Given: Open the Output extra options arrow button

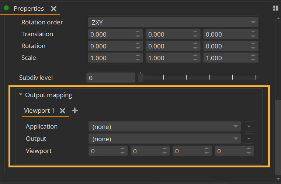Looking at the screenshot, I should pos(249,139).
